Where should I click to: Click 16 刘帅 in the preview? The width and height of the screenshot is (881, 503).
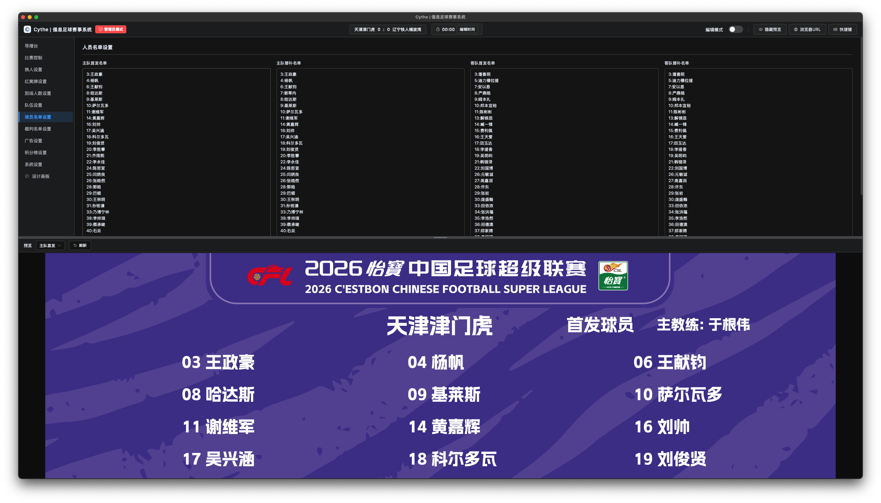[x=662, y=427]
